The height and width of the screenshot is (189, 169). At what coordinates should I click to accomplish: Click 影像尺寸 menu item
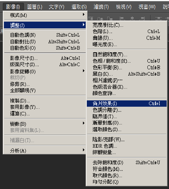[45, 58]
